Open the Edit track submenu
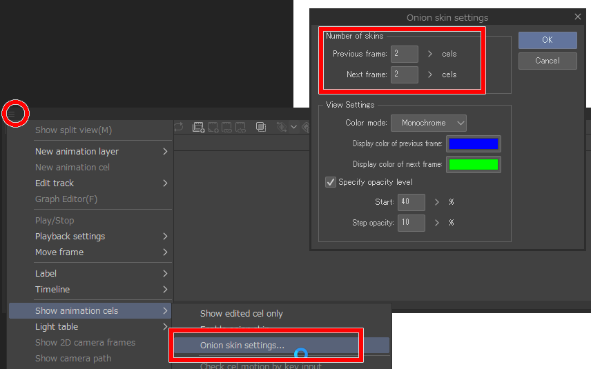The height and width of the screenshot is (369, 591). (90, 183)
